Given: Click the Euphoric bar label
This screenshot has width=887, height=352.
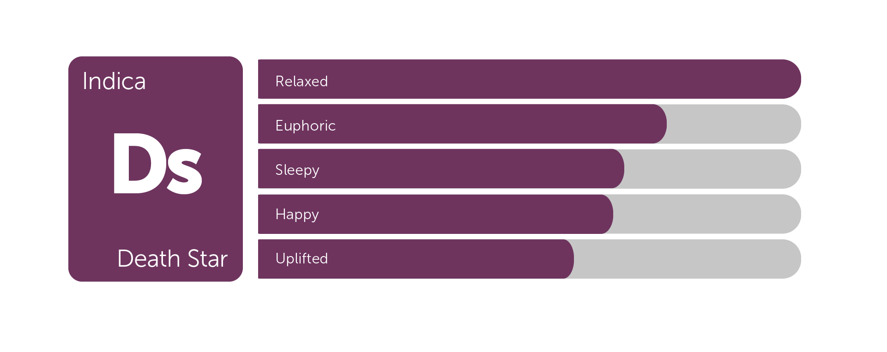Looking at the screenshot, I should (305, 125).
